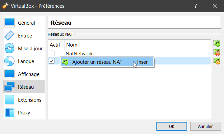Screen dimensions: 224x134
Task: Select the Langue globe icon
Action: tap(9, 61)
